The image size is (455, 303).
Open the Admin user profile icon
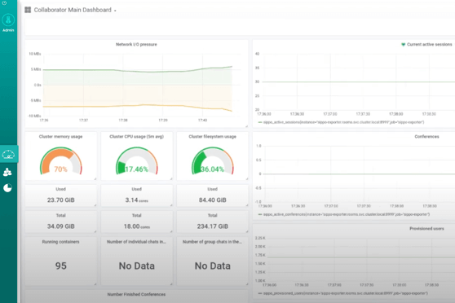click(x=8, y=20)
